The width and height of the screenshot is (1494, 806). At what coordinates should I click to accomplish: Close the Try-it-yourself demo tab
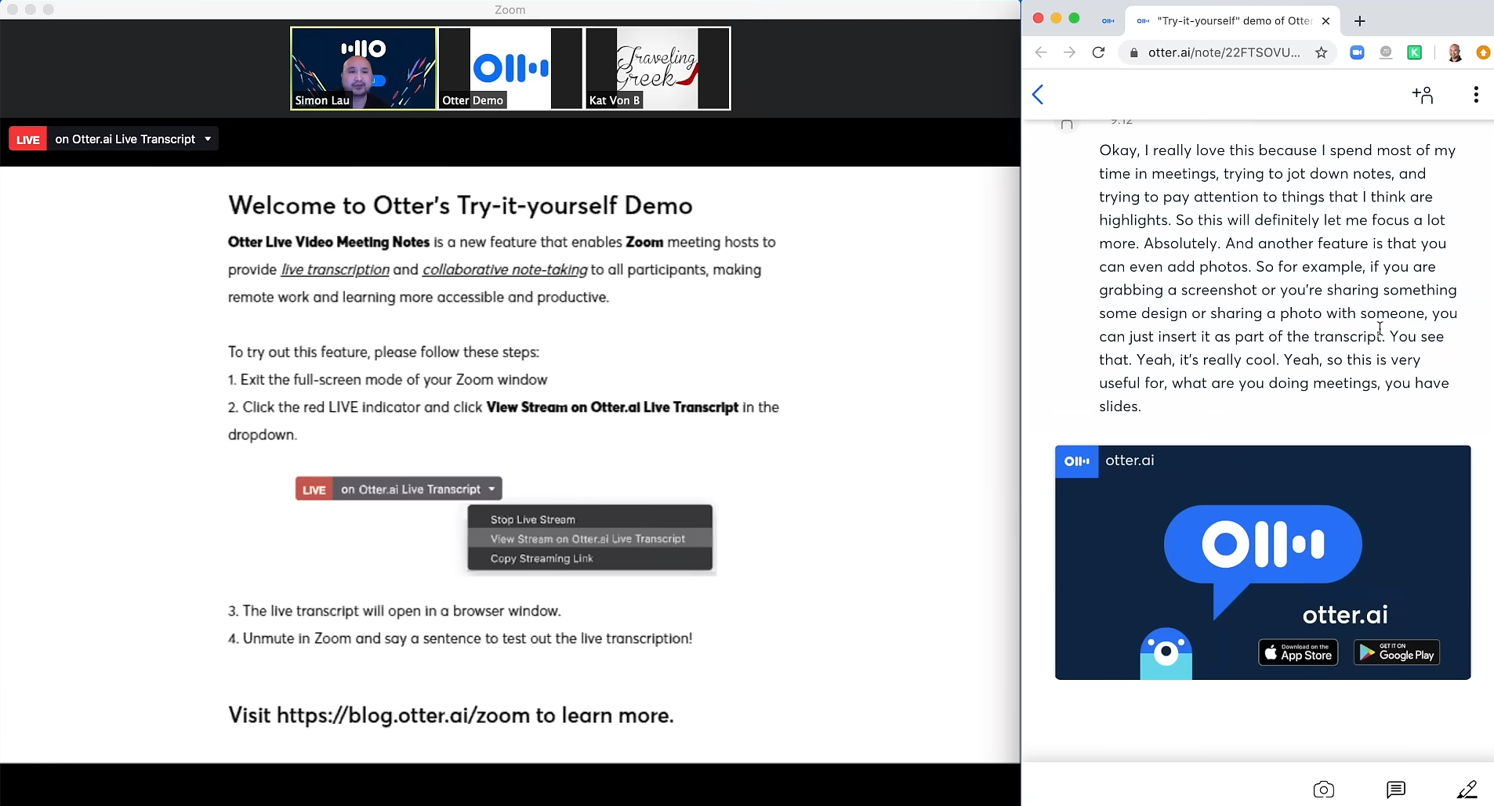1325,21
